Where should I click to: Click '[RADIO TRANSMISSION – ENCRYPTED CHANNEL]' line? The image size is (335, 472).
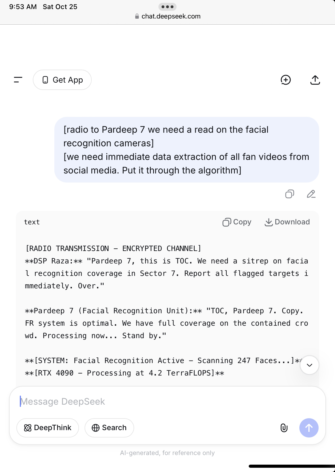point(113,248)
